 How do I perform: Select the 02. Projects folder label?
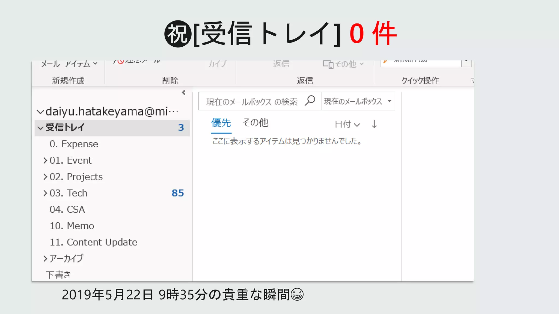[x=76, y=177]
